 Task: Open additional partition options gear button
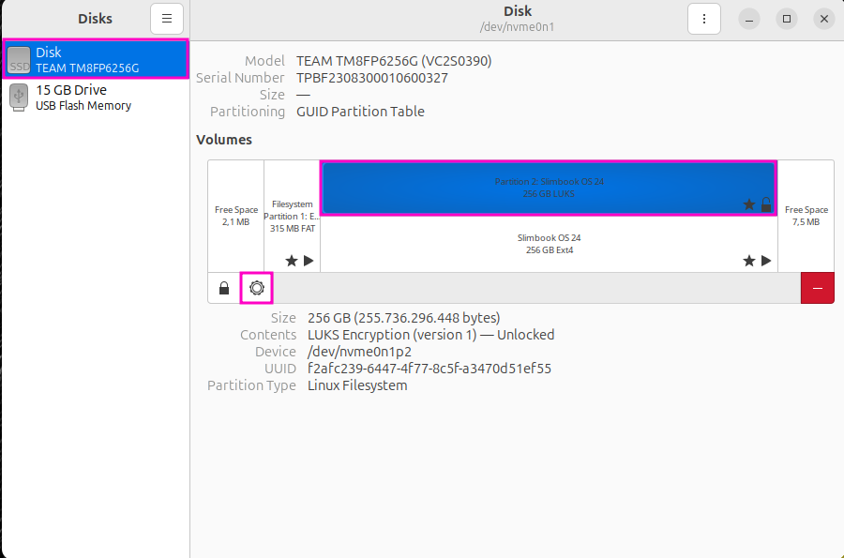pos(256,289)
